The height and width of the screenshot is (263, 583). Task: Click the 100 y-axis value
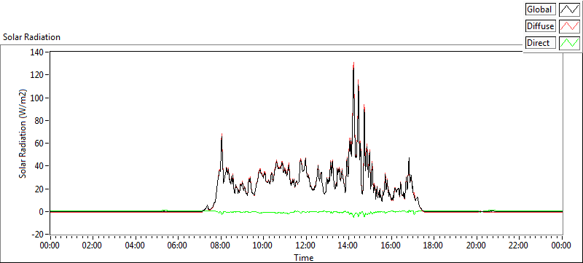38,98
